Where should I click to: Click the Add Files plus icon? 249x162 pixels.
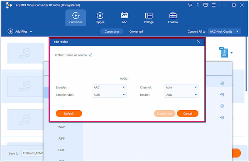(x=10, y=31)
